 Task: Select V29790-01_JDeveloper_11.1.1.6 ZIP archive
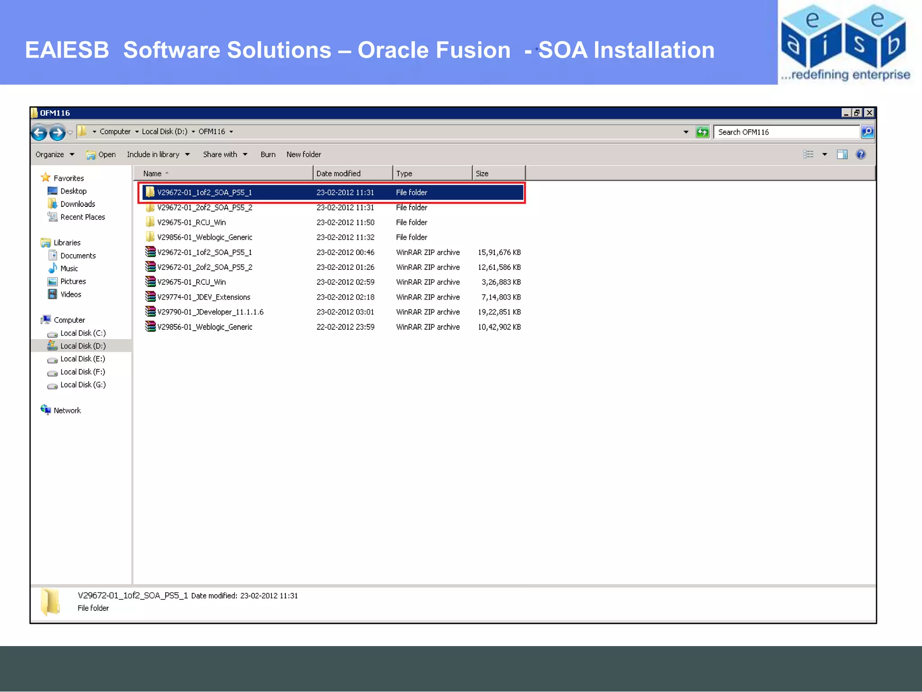pyautogui.click(x=333, y=312)
